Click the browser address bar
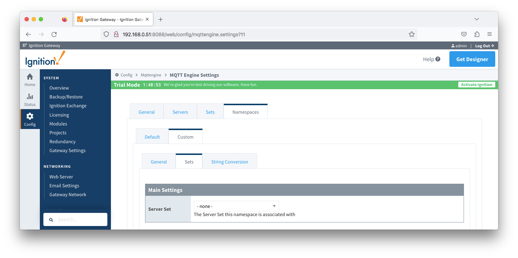Viewport: 518px width, 258px height. point(259,34)
